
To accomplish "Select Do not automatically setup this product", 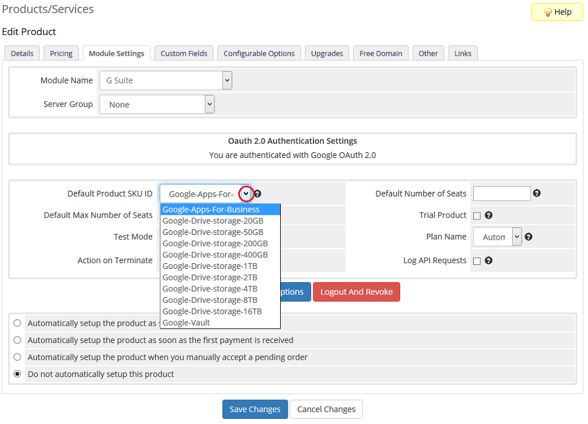I will point(17,373).
